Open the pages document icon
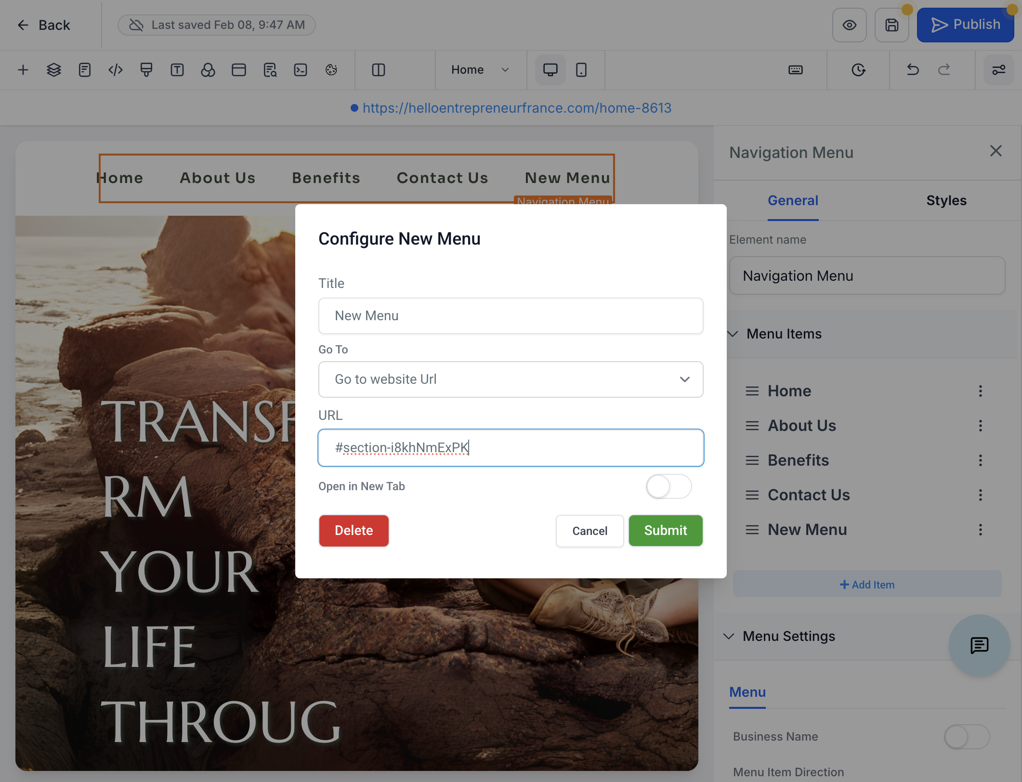Viewport: 1022px width, 782px height. 85,70
